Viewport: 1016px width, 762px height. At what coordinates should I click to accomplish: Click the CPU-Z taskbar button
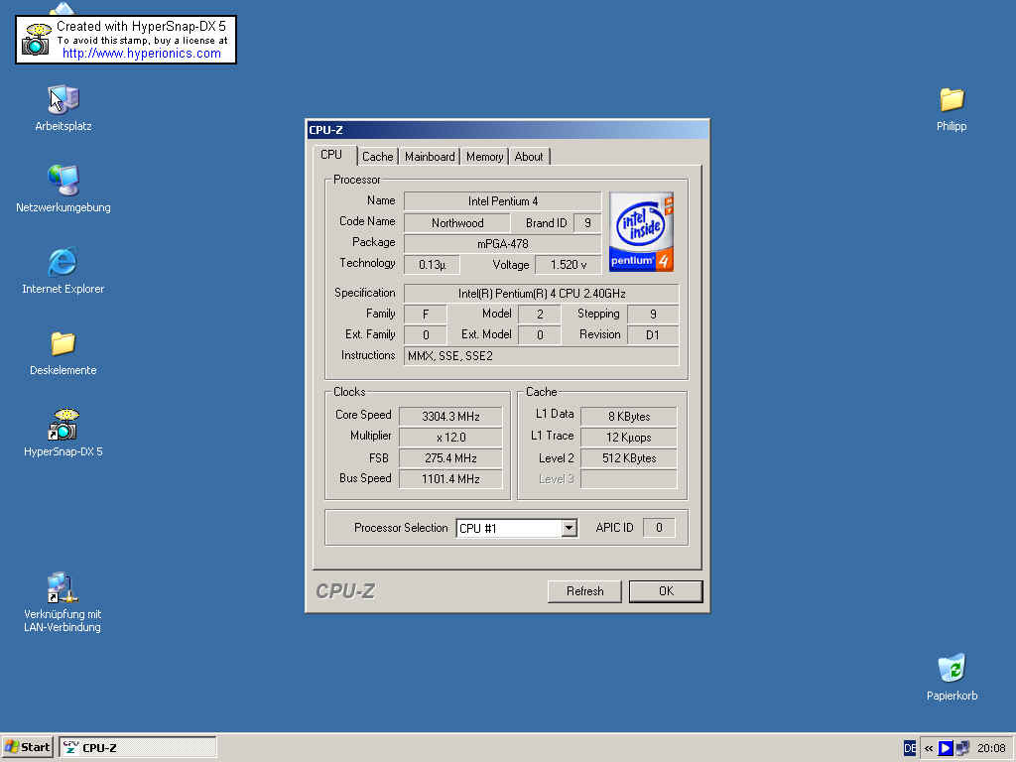pyautogui.click(x=137, y=747)
